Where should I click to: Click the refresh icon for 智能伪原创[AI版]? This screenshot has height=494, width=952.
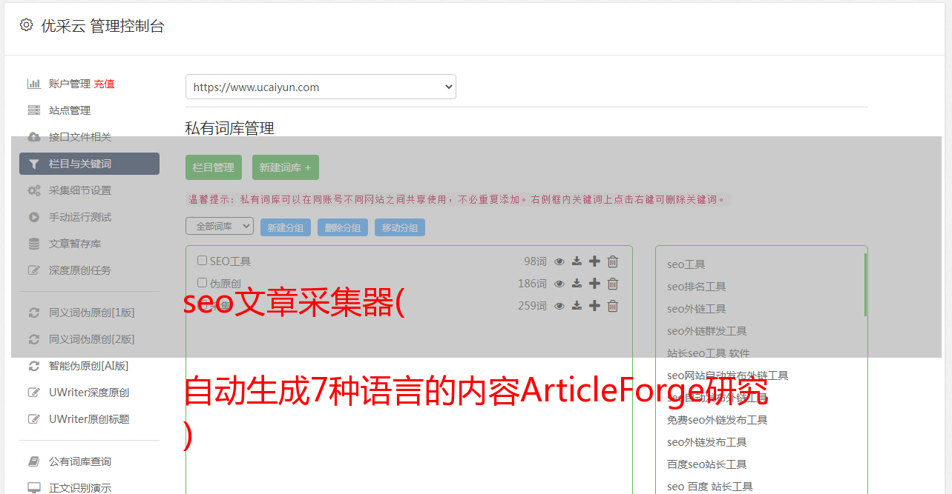coord(33,366)
